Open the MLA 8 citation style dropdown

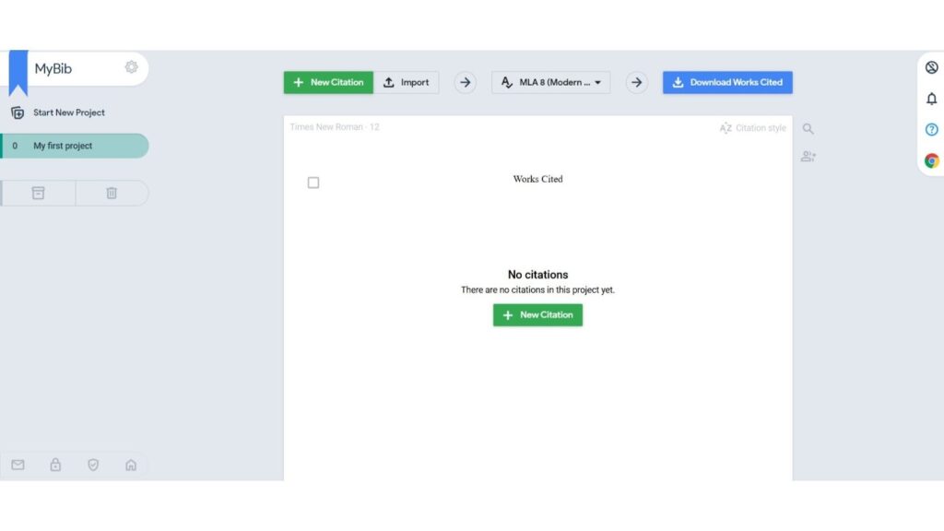click(550, 82)
